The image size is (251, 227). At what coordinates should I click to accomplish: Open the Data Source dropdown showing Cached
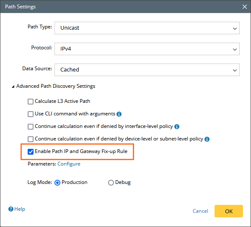point(147,70)
